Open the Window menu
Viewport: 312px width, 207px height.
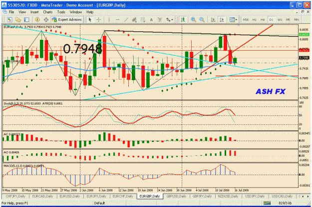click(76, 12)
